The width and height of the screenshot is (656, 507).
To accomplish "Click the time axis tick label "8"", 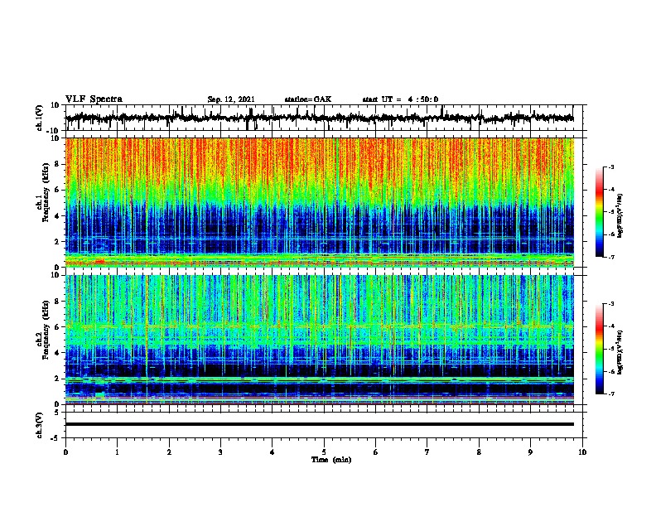I will 479,452.
